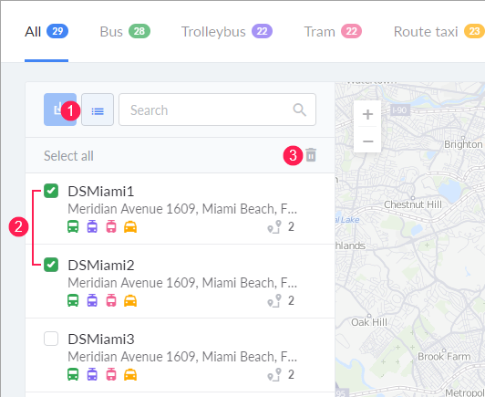Click the search magnifier icon
The image size is (485, 397).
[x=299, y=110]
